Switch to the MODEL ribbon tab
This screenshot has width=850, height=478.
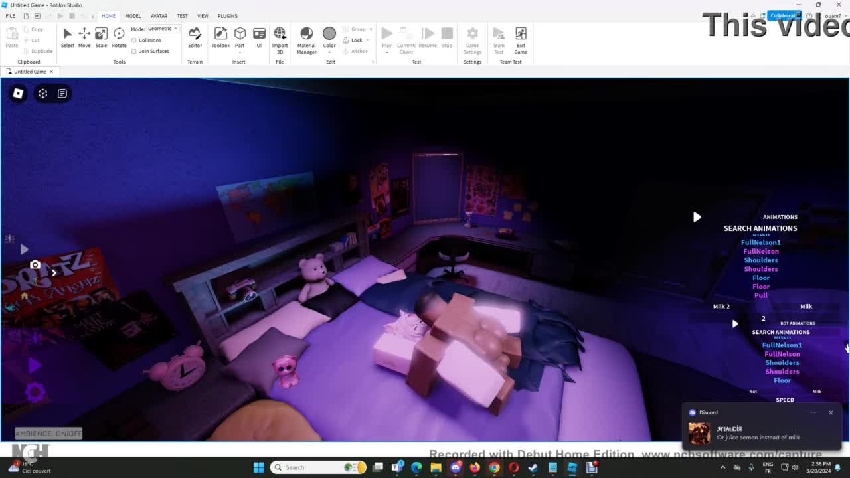133,16
